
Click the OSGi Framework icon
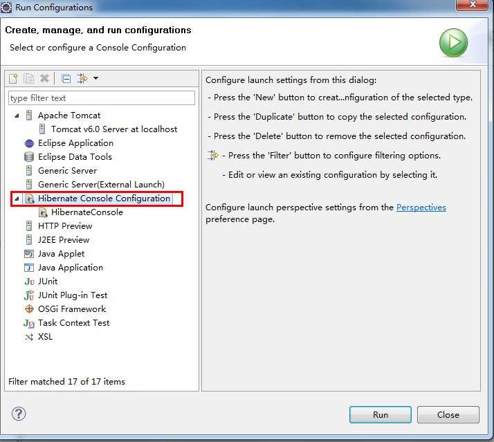(29, 309)
